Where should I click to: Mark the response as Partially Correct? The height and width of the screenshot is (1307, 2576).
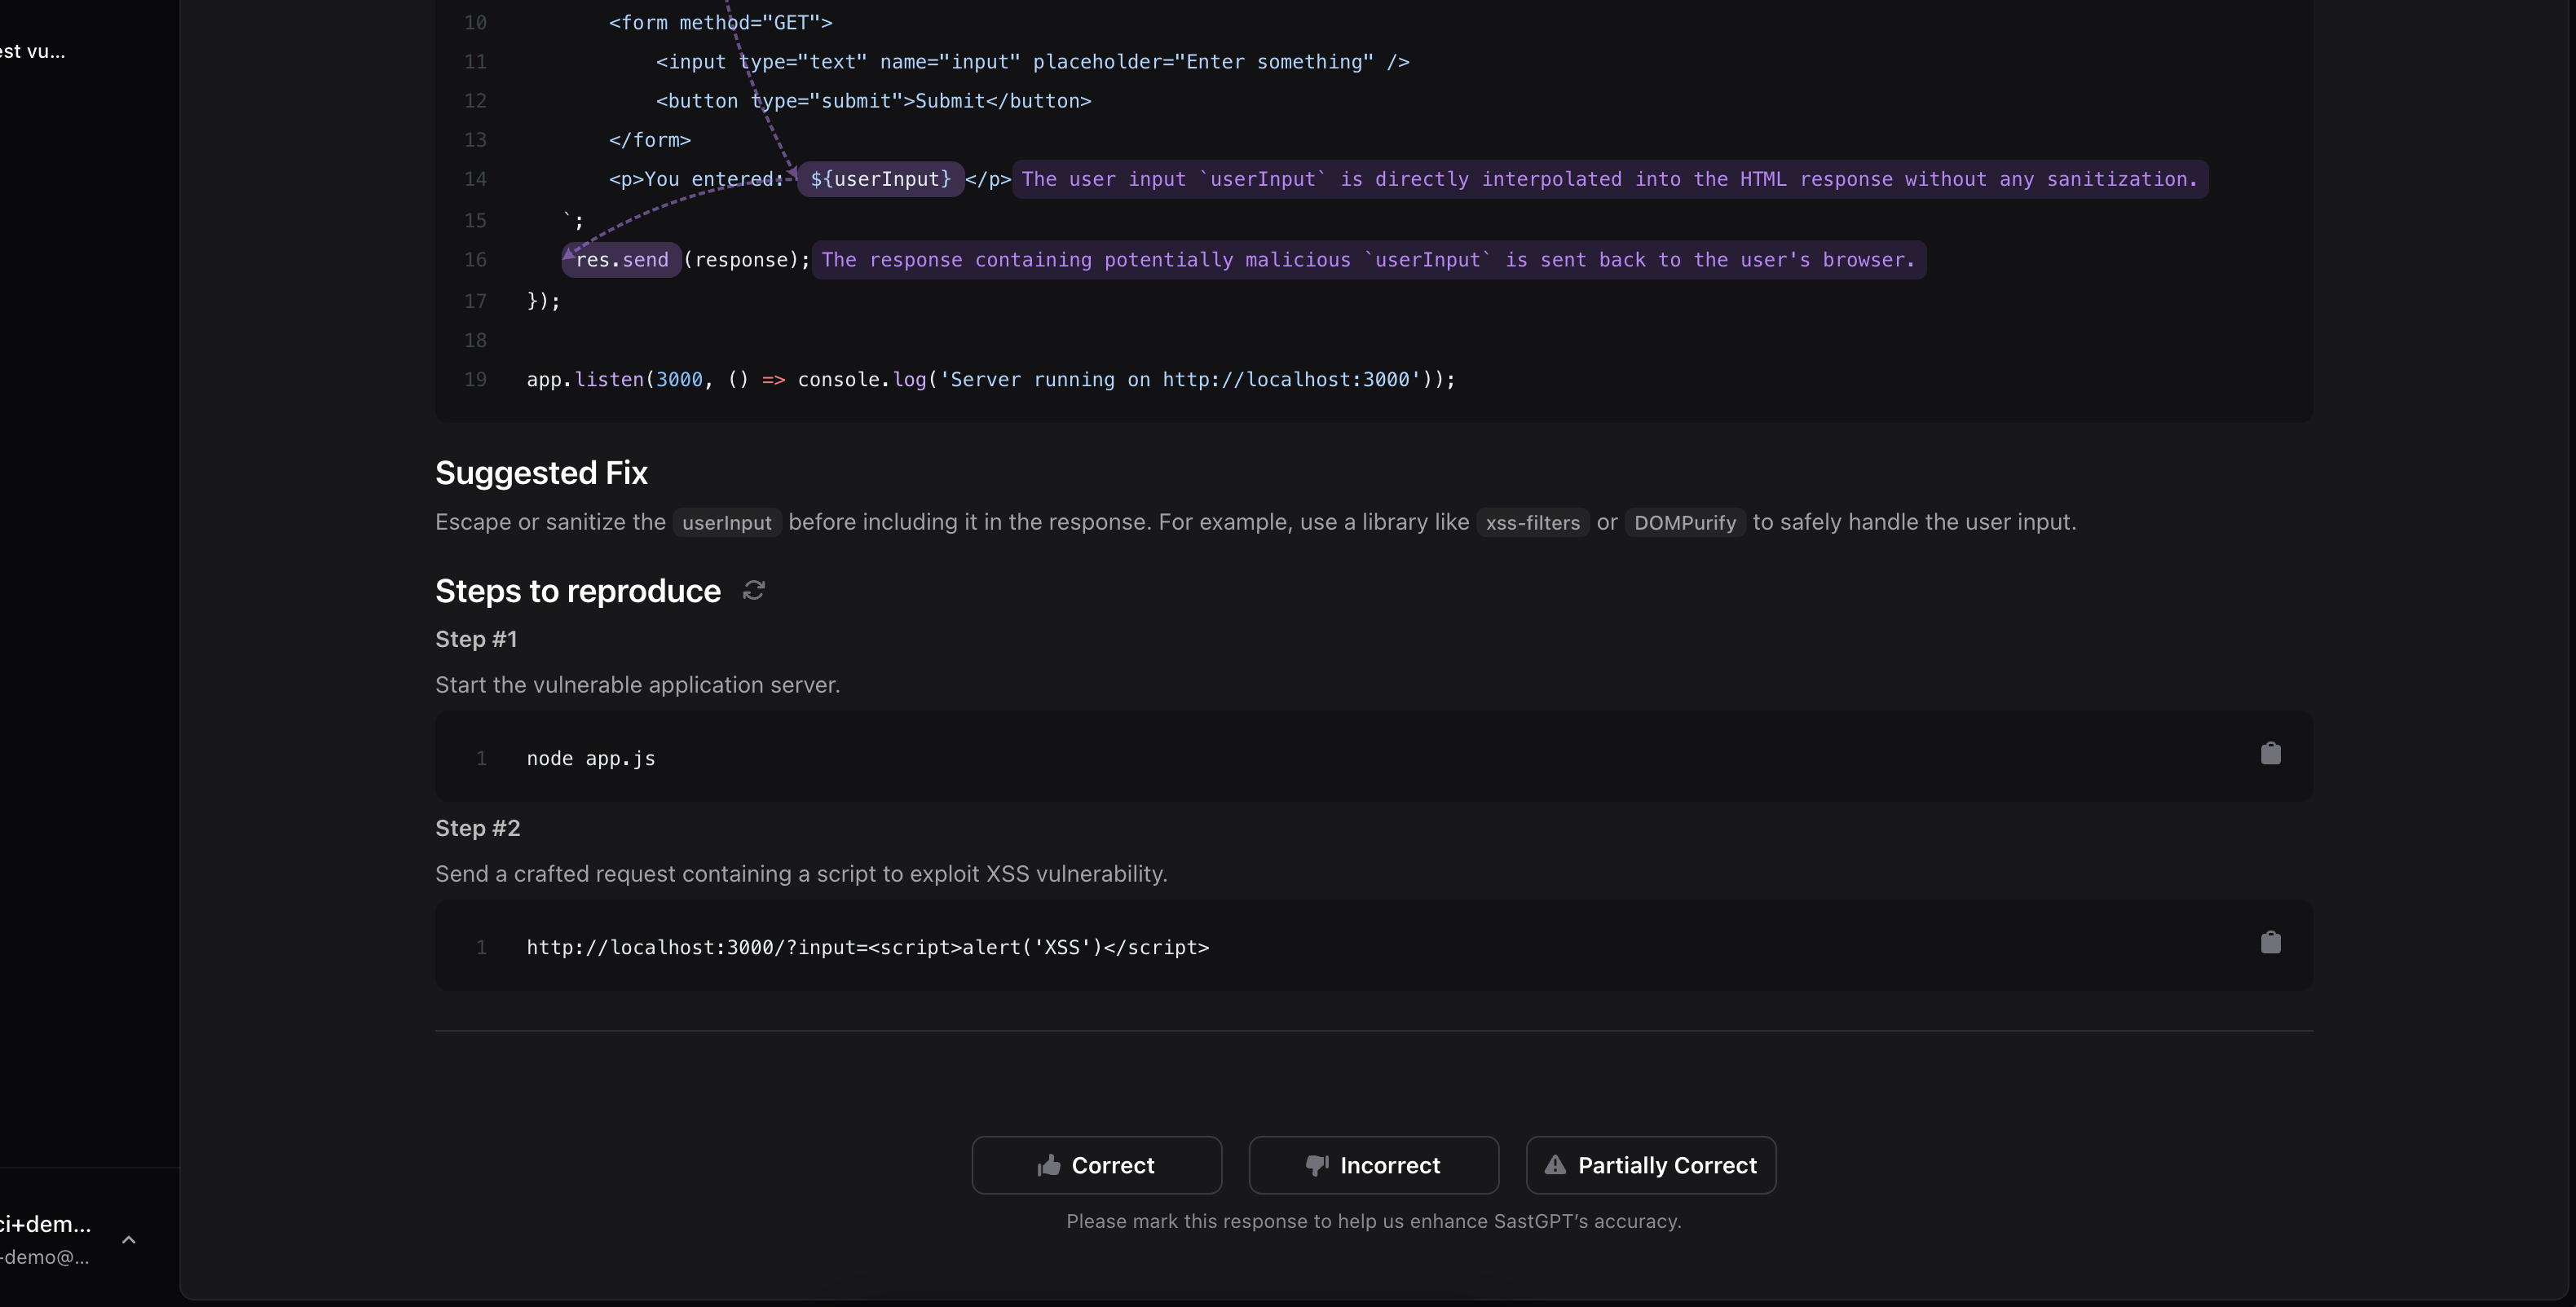click(x=1650, y=1165)
